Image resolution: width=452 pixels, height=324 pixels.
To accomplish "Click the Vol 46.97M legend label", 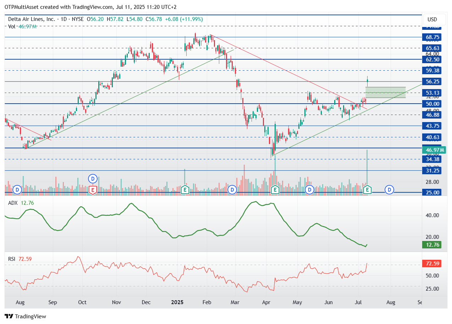I will [x=23, y=26].
